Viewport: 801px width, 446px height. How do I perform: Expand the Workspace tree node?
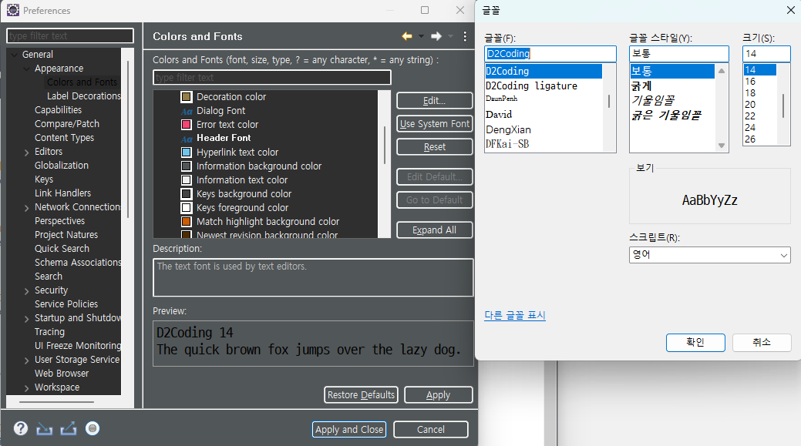26,387
